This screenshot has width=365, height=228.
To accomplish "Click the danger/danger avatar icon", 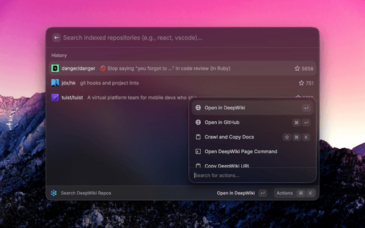I will (x=55, y=68).
